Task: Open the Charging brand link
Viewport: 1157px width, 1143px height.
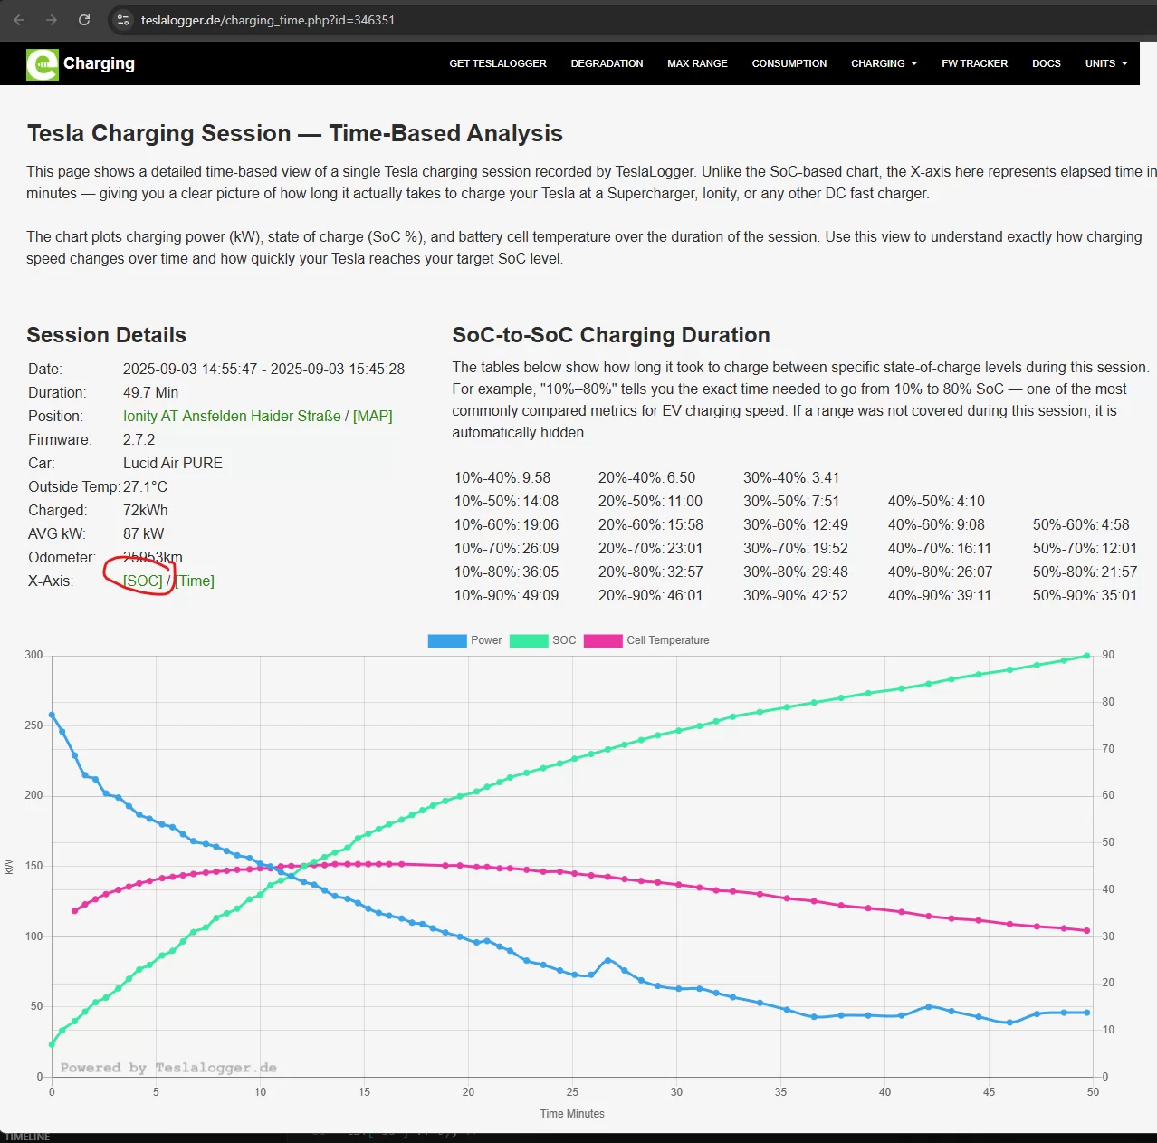Action: coord(99,63)
